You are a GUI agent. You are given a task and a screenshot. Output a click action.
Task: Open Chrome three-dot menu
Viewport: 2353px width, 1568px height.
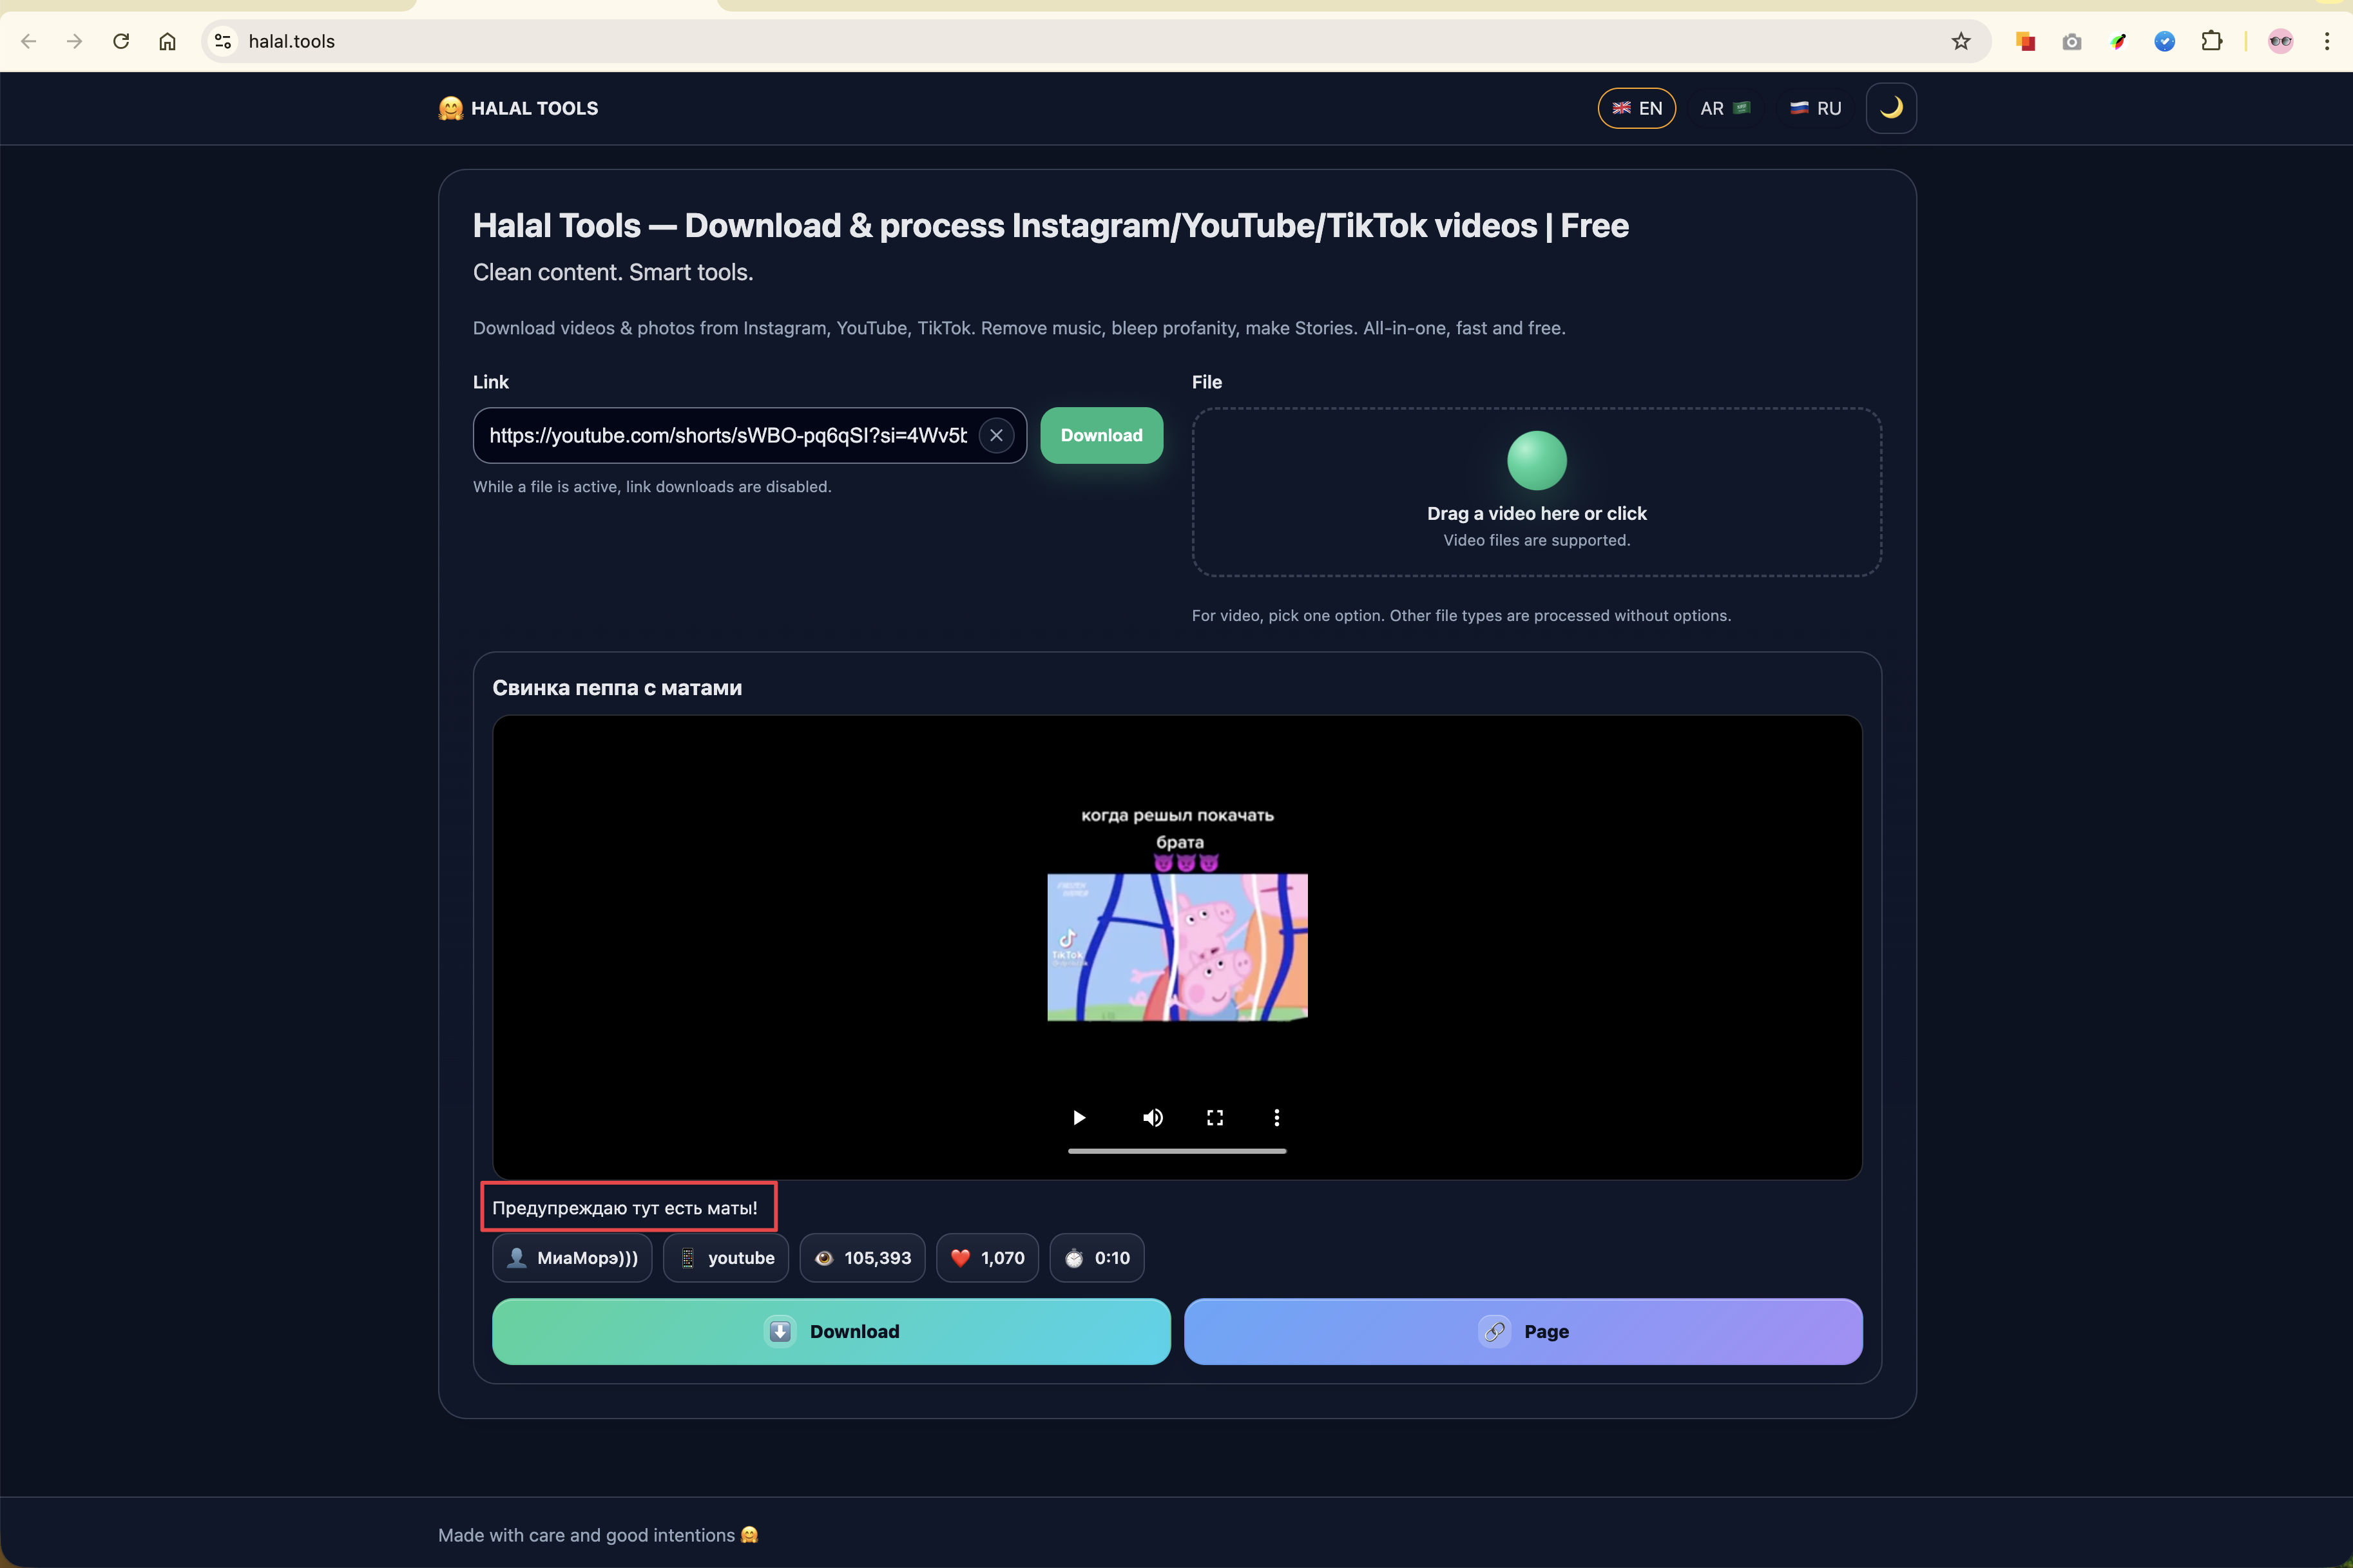(x=2327, y=41)
